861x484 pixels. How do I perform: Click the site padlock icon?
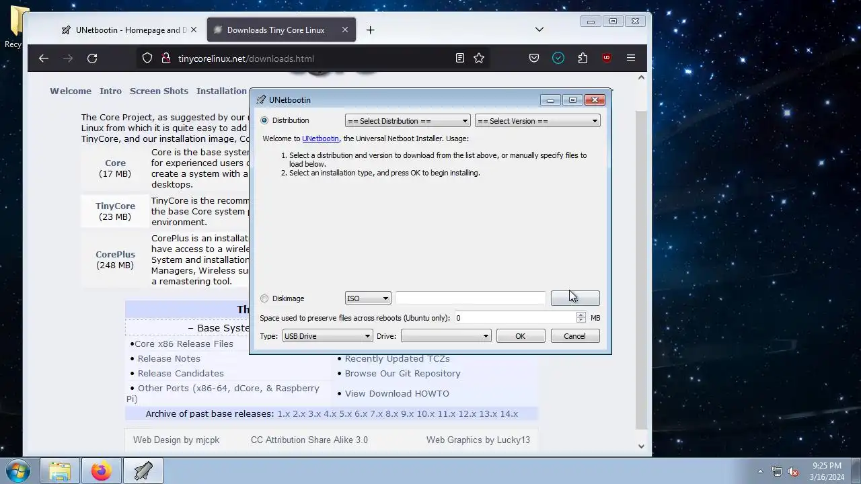(165, 58)
